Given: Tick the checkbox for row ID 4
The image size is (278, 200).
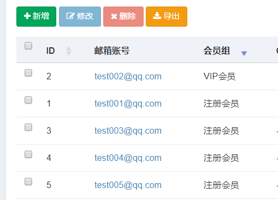Looking at the screenshot, I should click(28, 154).
